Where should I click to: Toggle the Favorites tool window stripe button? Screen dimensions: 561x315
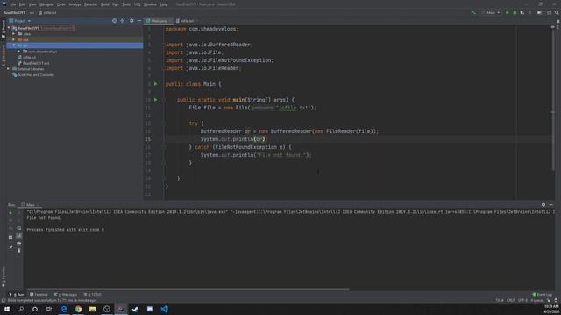(x=4, y=276)
